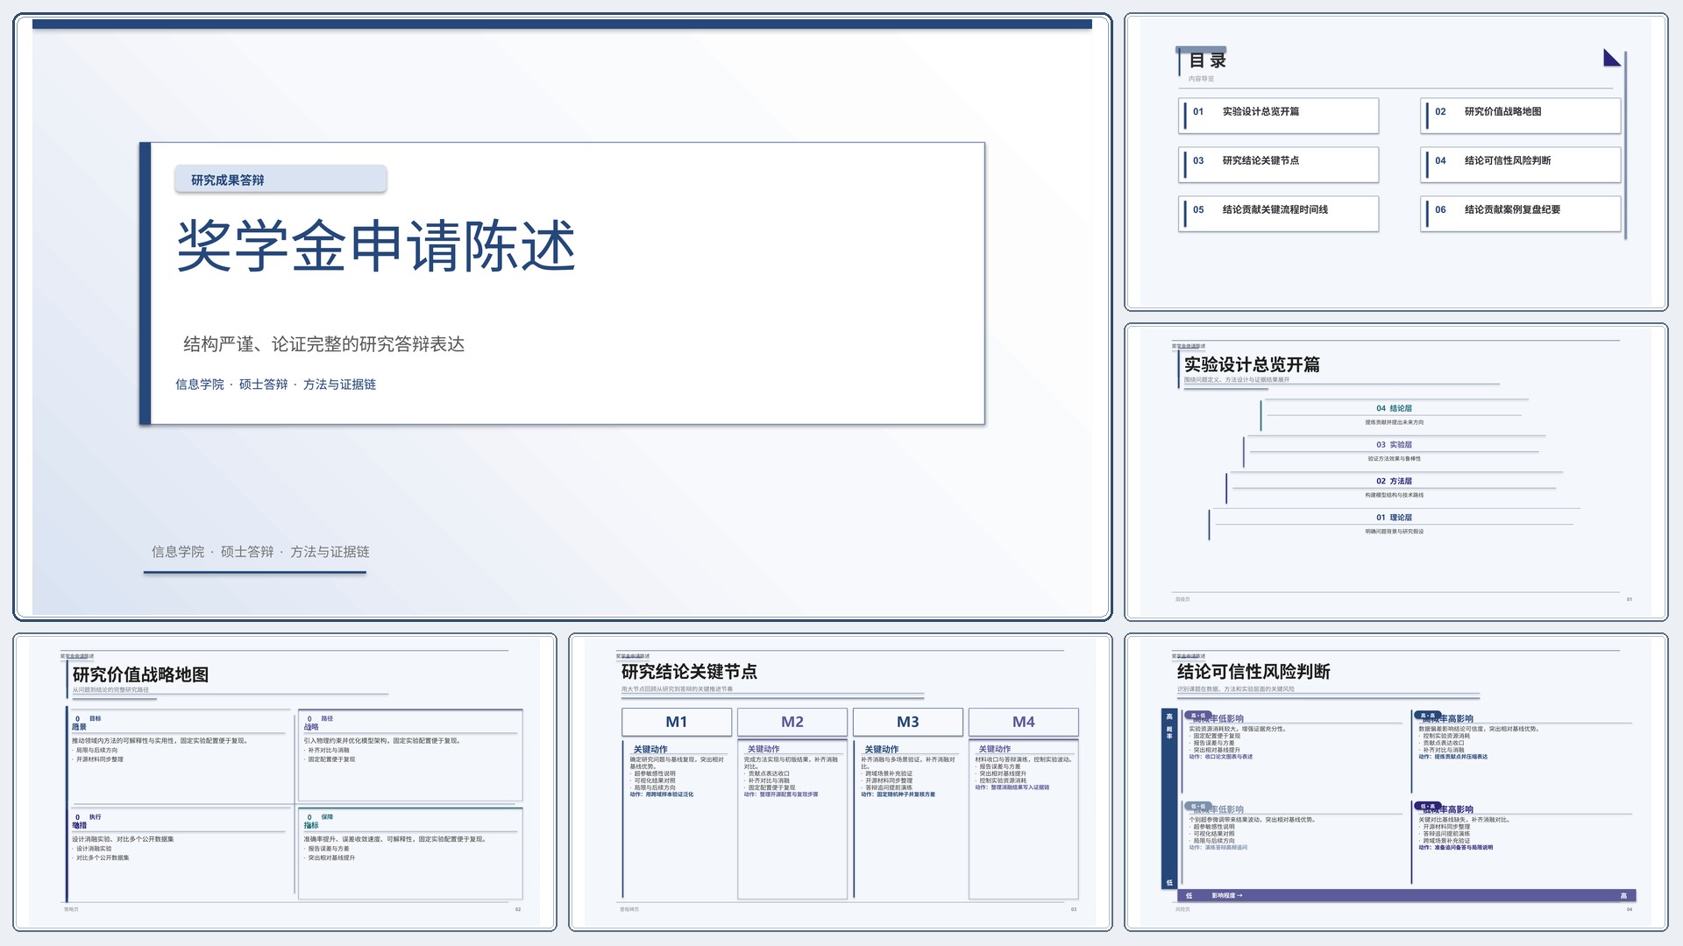Click the 影响程度 axis bar

click(x=1408, y=895)
